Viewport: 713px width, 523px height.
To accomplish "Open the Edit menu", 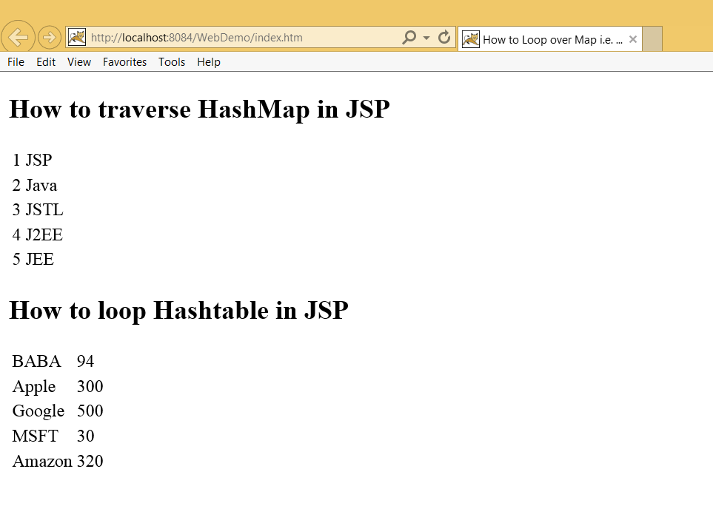I will 46,62.
